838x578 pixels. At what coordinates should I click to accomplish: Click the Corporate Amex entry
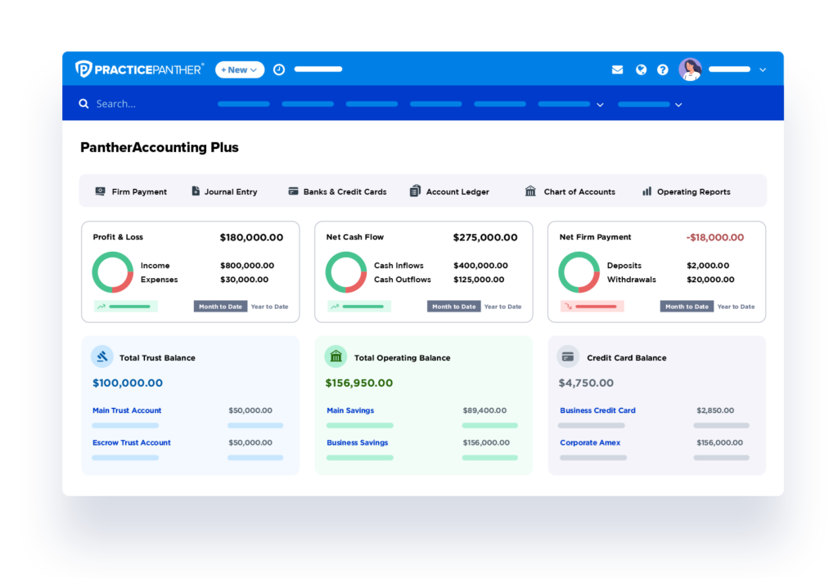(x=590, y=442)
